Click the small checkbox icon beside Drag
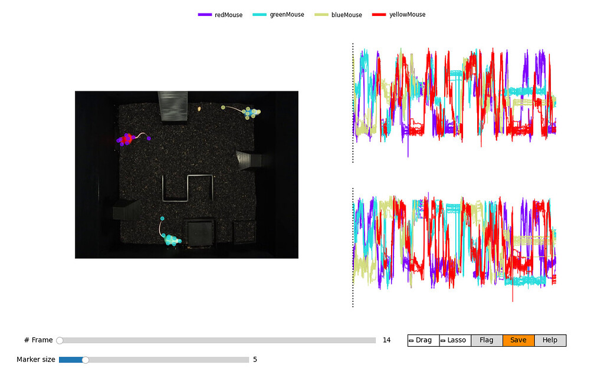 point(411,340)
